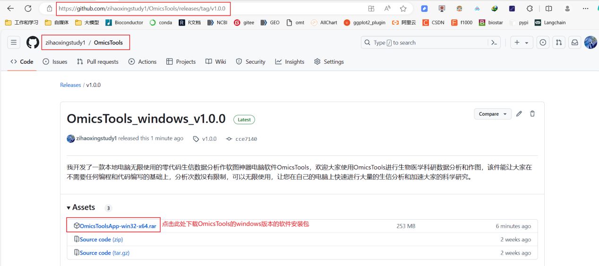Switch to the Actions tab
The image size is (599, 266).
(142, 62)
